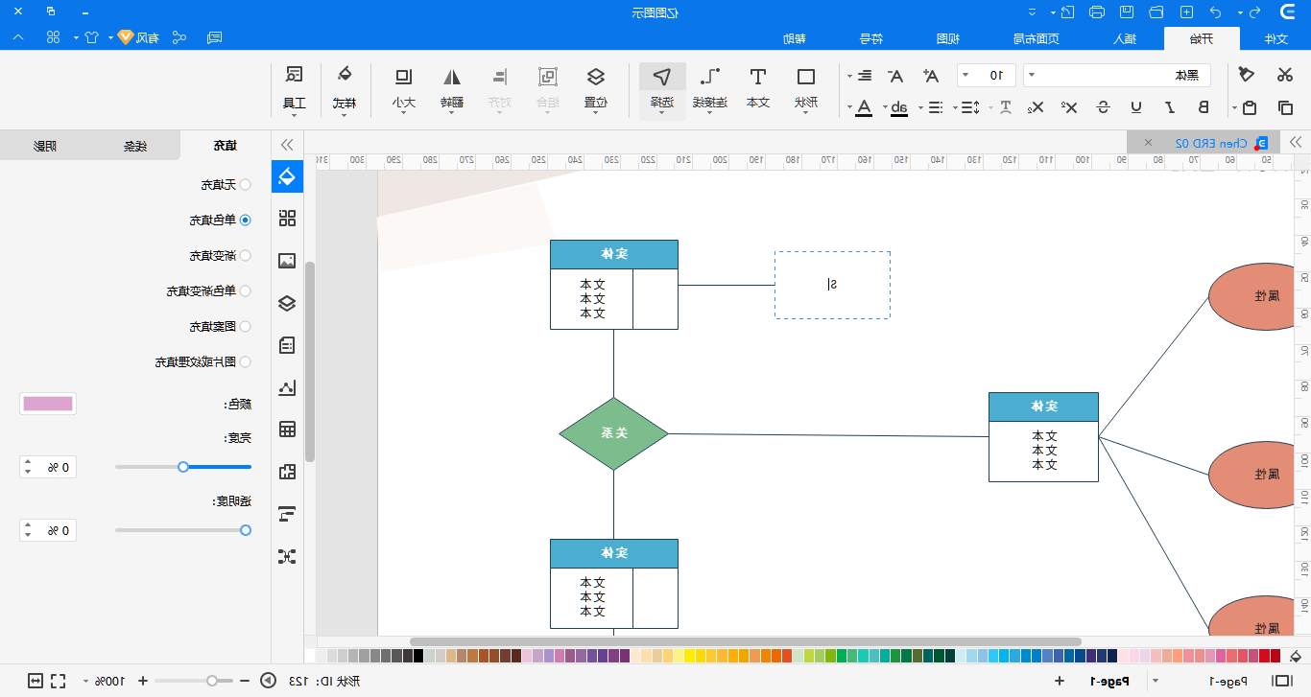
Task: Open the 工具 tools icon
Action: point(294,88)
